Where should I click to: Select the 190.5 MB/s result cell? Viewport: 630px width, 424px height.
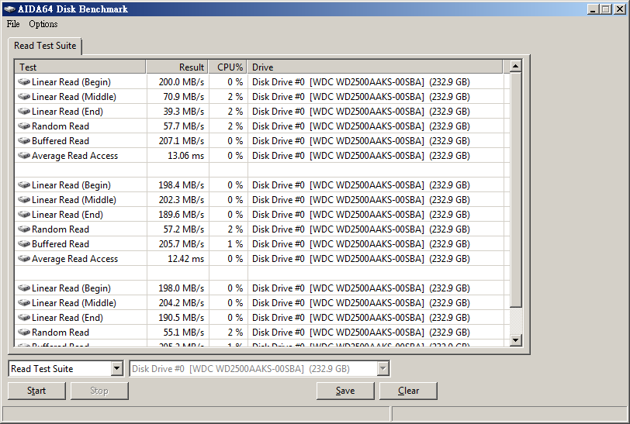[x=177, y=318]
